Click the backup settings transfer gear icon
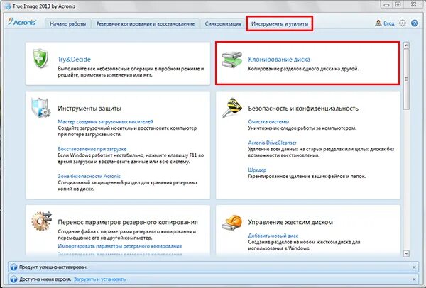Viewport: 426px width, 288px height. (41, 221)
